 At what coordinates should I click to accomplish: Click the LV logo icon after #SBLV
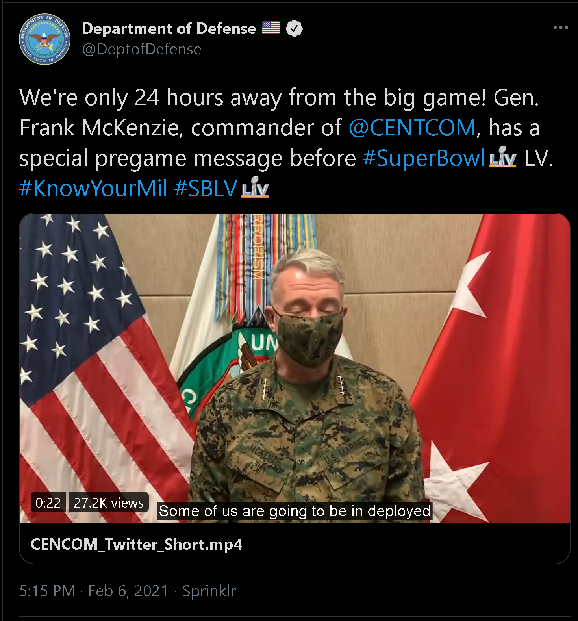[x=255, y=187]
